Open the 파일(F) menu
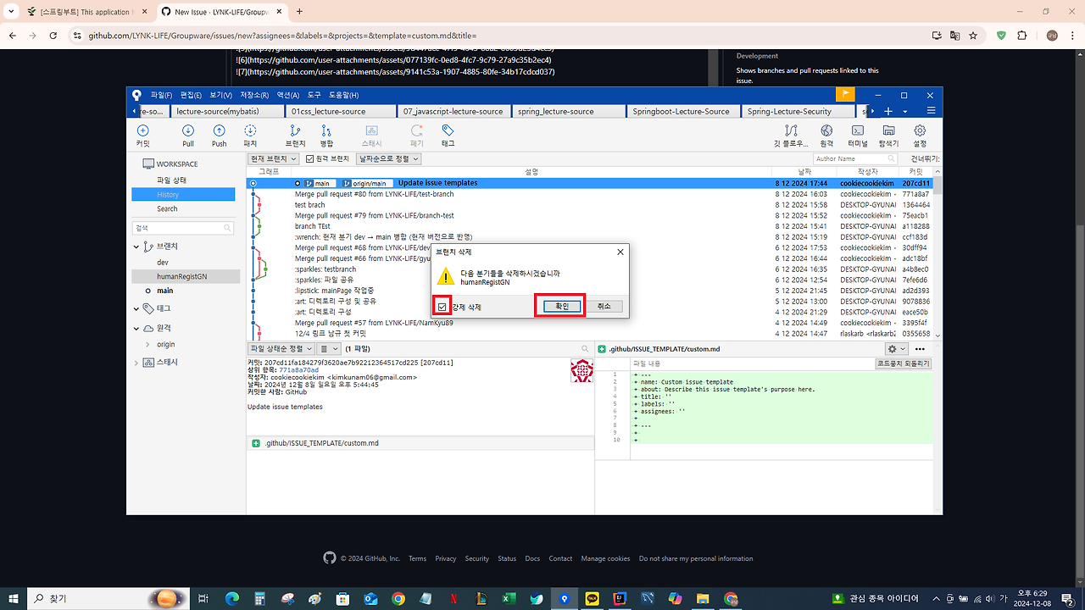Viewport: 1085px width, 610px height. tap(161, 95)
